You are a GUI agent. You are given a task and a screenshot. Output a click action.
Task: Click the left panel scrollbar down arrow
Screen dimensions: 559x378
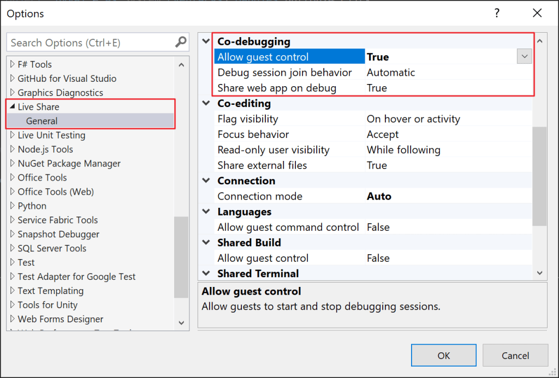[181, 323]
